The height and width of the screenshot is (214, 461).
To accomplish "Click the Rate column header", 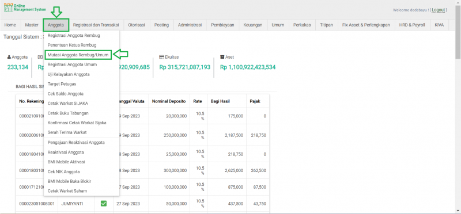I will pyautogui.click(x=198, y=101).
